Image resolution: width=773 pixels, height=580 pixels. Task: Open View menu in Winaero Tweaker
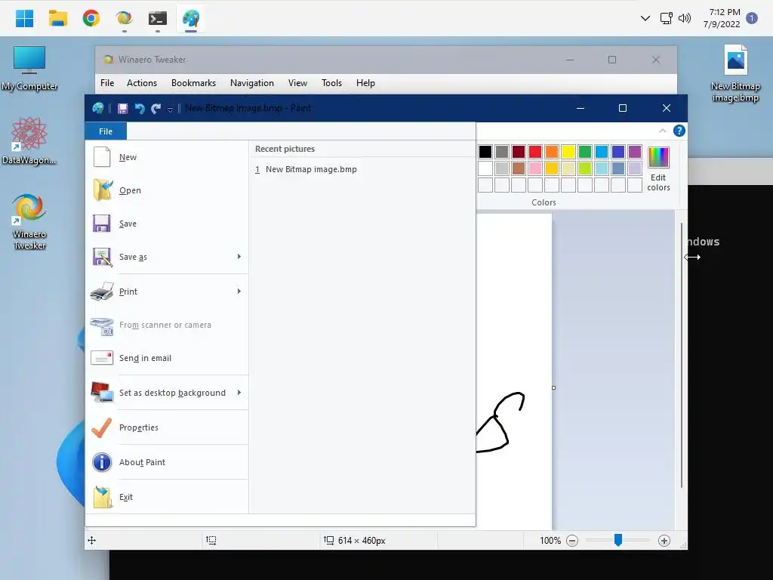point(297,83)
